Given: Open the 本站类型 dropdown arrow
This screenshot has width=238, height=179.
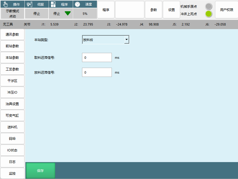Looking at the screenshot, I should (126, 39).
